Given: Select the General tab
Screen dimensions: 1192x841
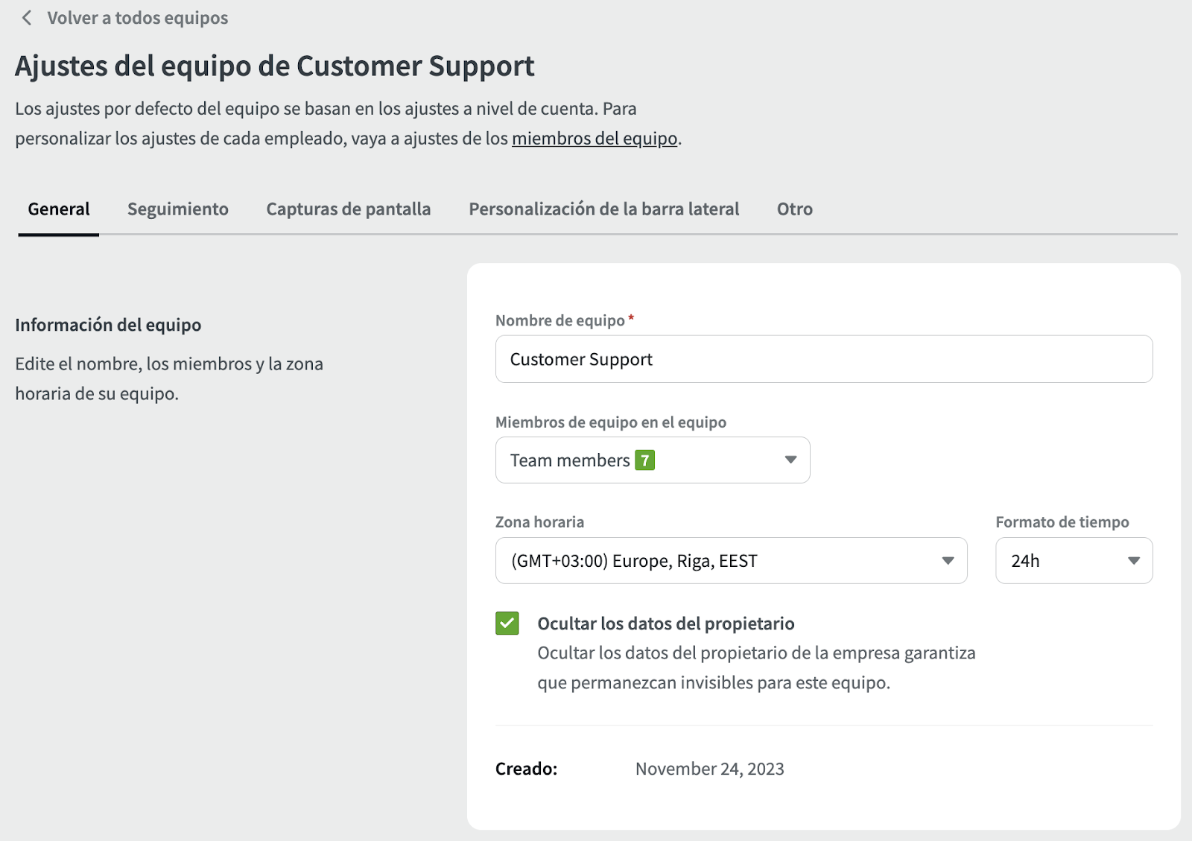Looking at the screenshot, I should click(59, 209).
